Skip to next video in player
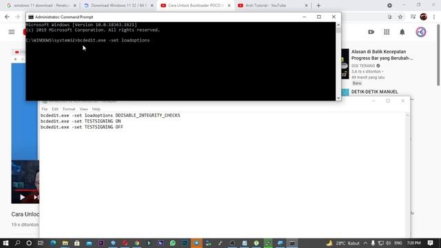This screenshot has height=248, width=441. [36, 197]
